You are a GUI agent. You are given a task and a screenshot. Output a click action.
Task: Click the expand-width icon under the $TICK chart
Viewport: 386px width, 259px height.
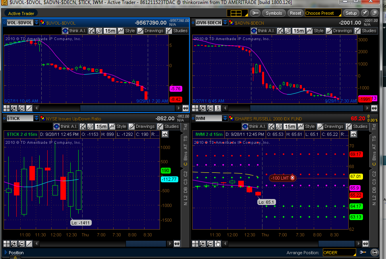coord(177,244)
